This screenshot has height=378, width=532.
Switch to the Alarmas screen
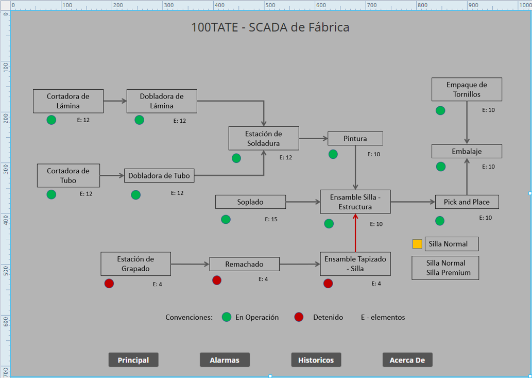[225, 359]
